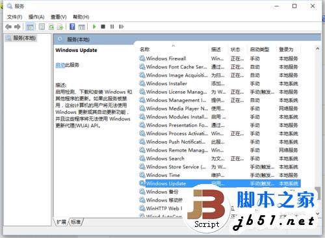The height and width of the screenshot is (238, 325).
Task: Select Windows Management I... service
Action: click(x=176, y=100)
